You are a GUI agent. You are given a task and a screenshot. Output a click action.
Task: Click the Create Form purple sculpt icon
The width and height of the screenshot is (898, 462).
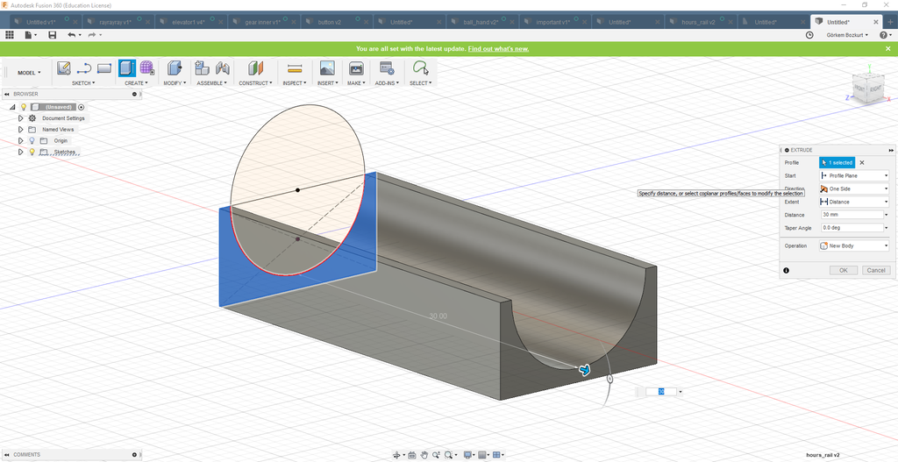click(x=147, y=68)
